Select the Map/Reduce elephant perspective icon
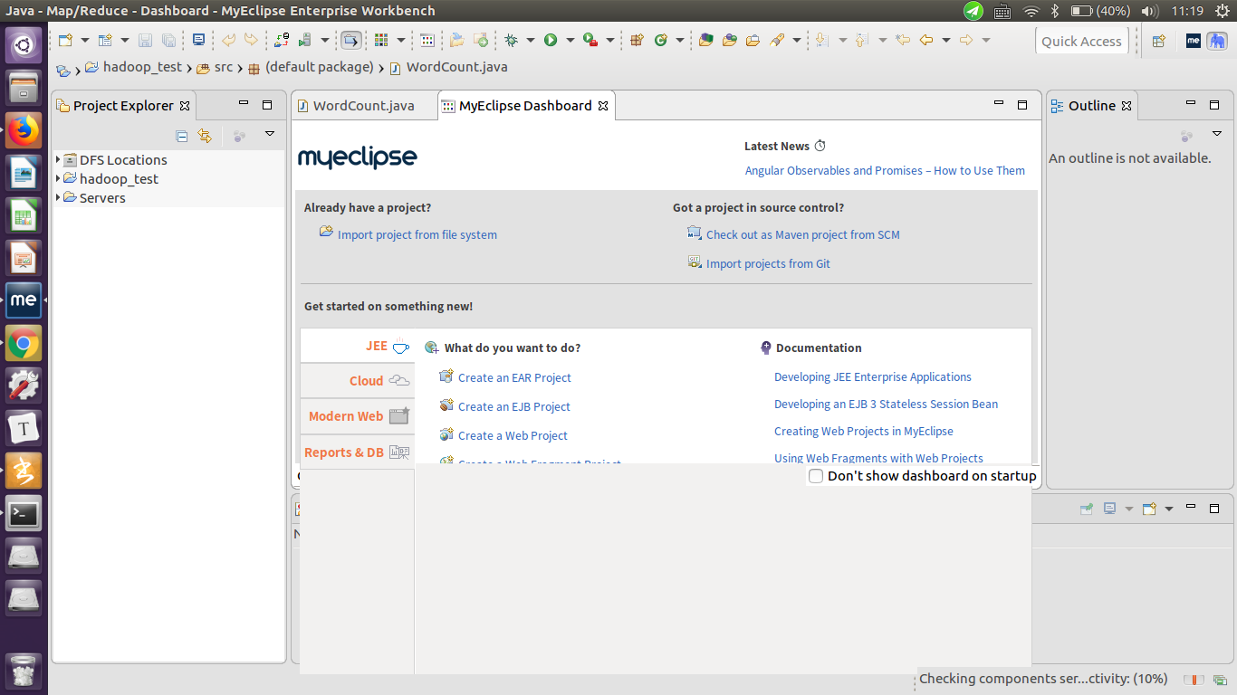 coord(1217,41)
